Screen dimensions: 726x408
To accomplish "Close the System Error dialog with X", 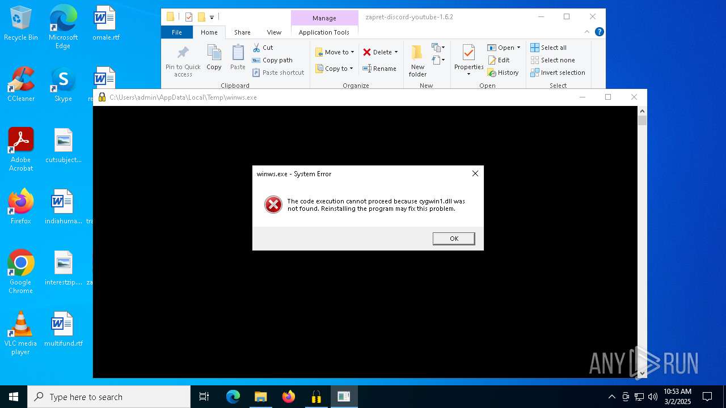I will coord(475,173).
